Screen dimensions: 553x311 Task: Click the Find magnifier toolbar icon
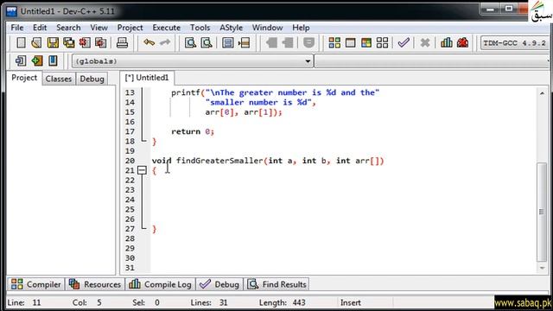(x=190, y=43)
